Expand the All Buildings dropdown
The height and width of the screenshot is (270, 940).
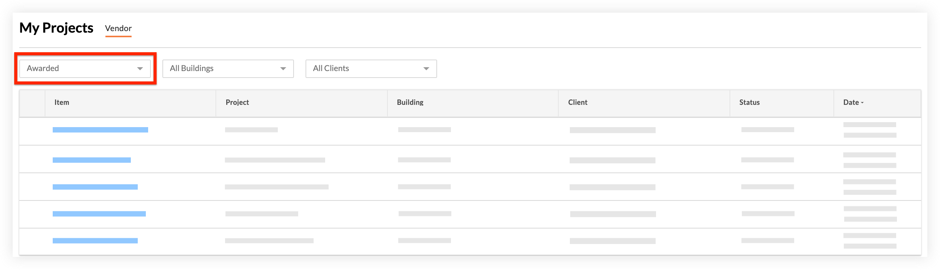click(228, 68)
